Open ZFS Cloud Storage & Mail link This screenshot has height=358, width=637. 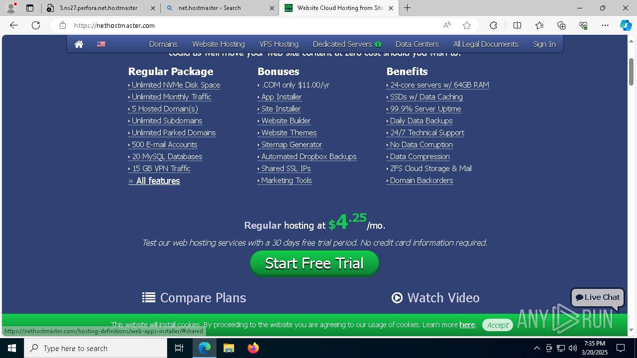[x=431, y=169]
